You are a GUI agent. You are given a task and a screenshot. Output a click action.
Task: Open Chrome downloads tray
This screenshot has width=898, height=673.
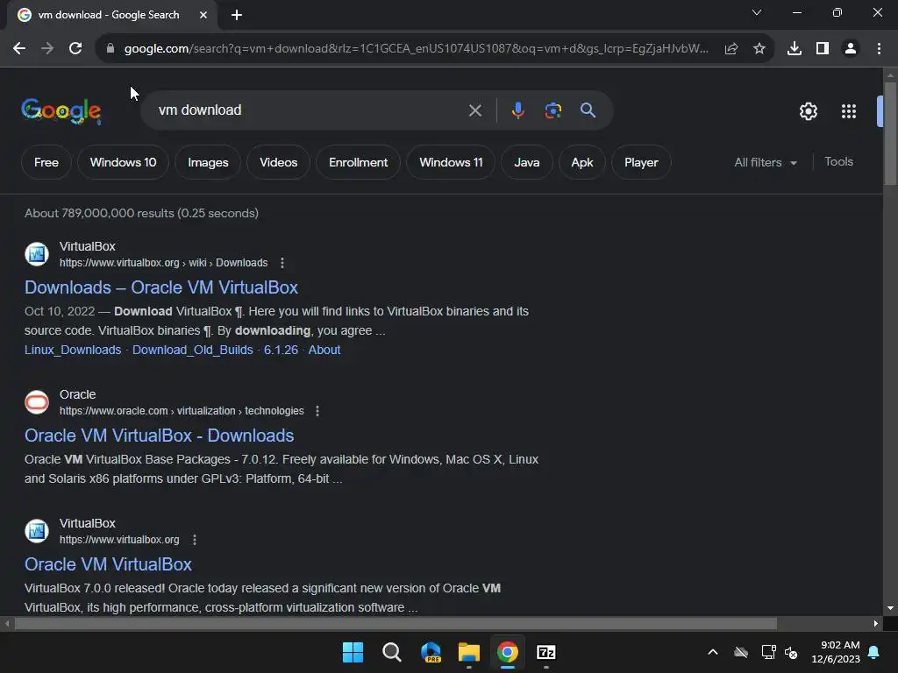(x=795, y=49)
